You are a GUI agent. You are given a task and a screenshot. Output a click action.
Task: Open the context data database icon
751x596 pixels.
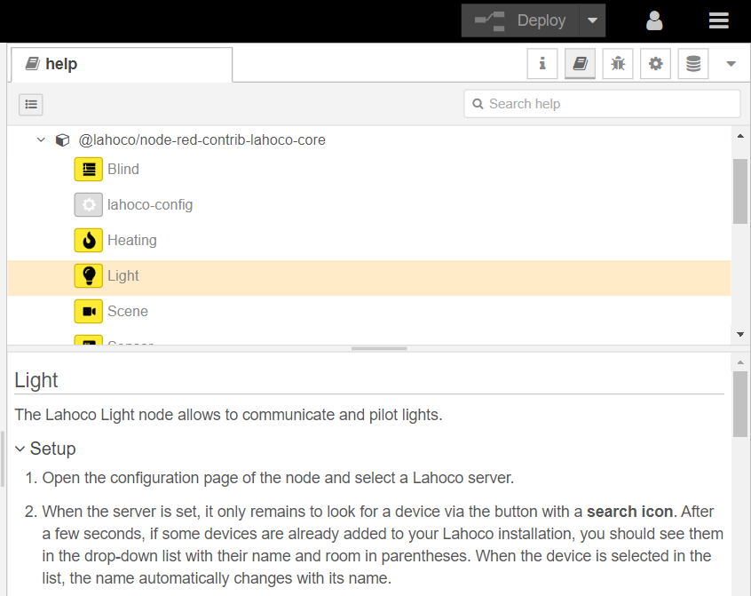pyautogui.click(x=693, y=64)
